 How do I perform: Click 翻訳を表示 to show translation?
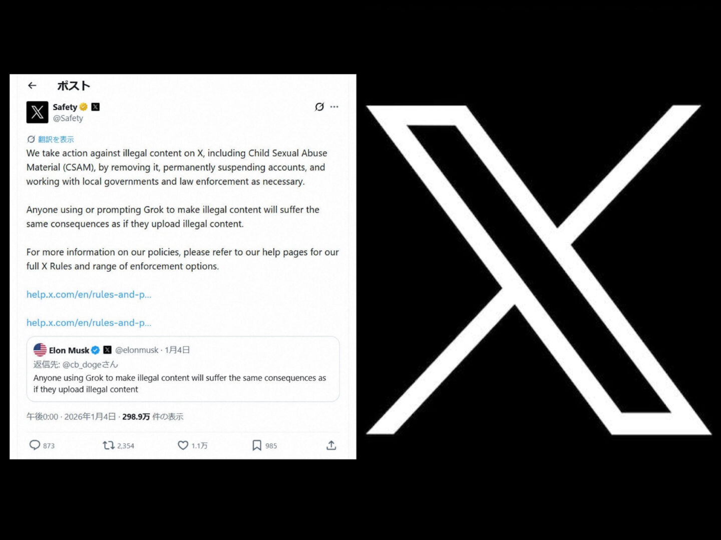click(56, 139)
